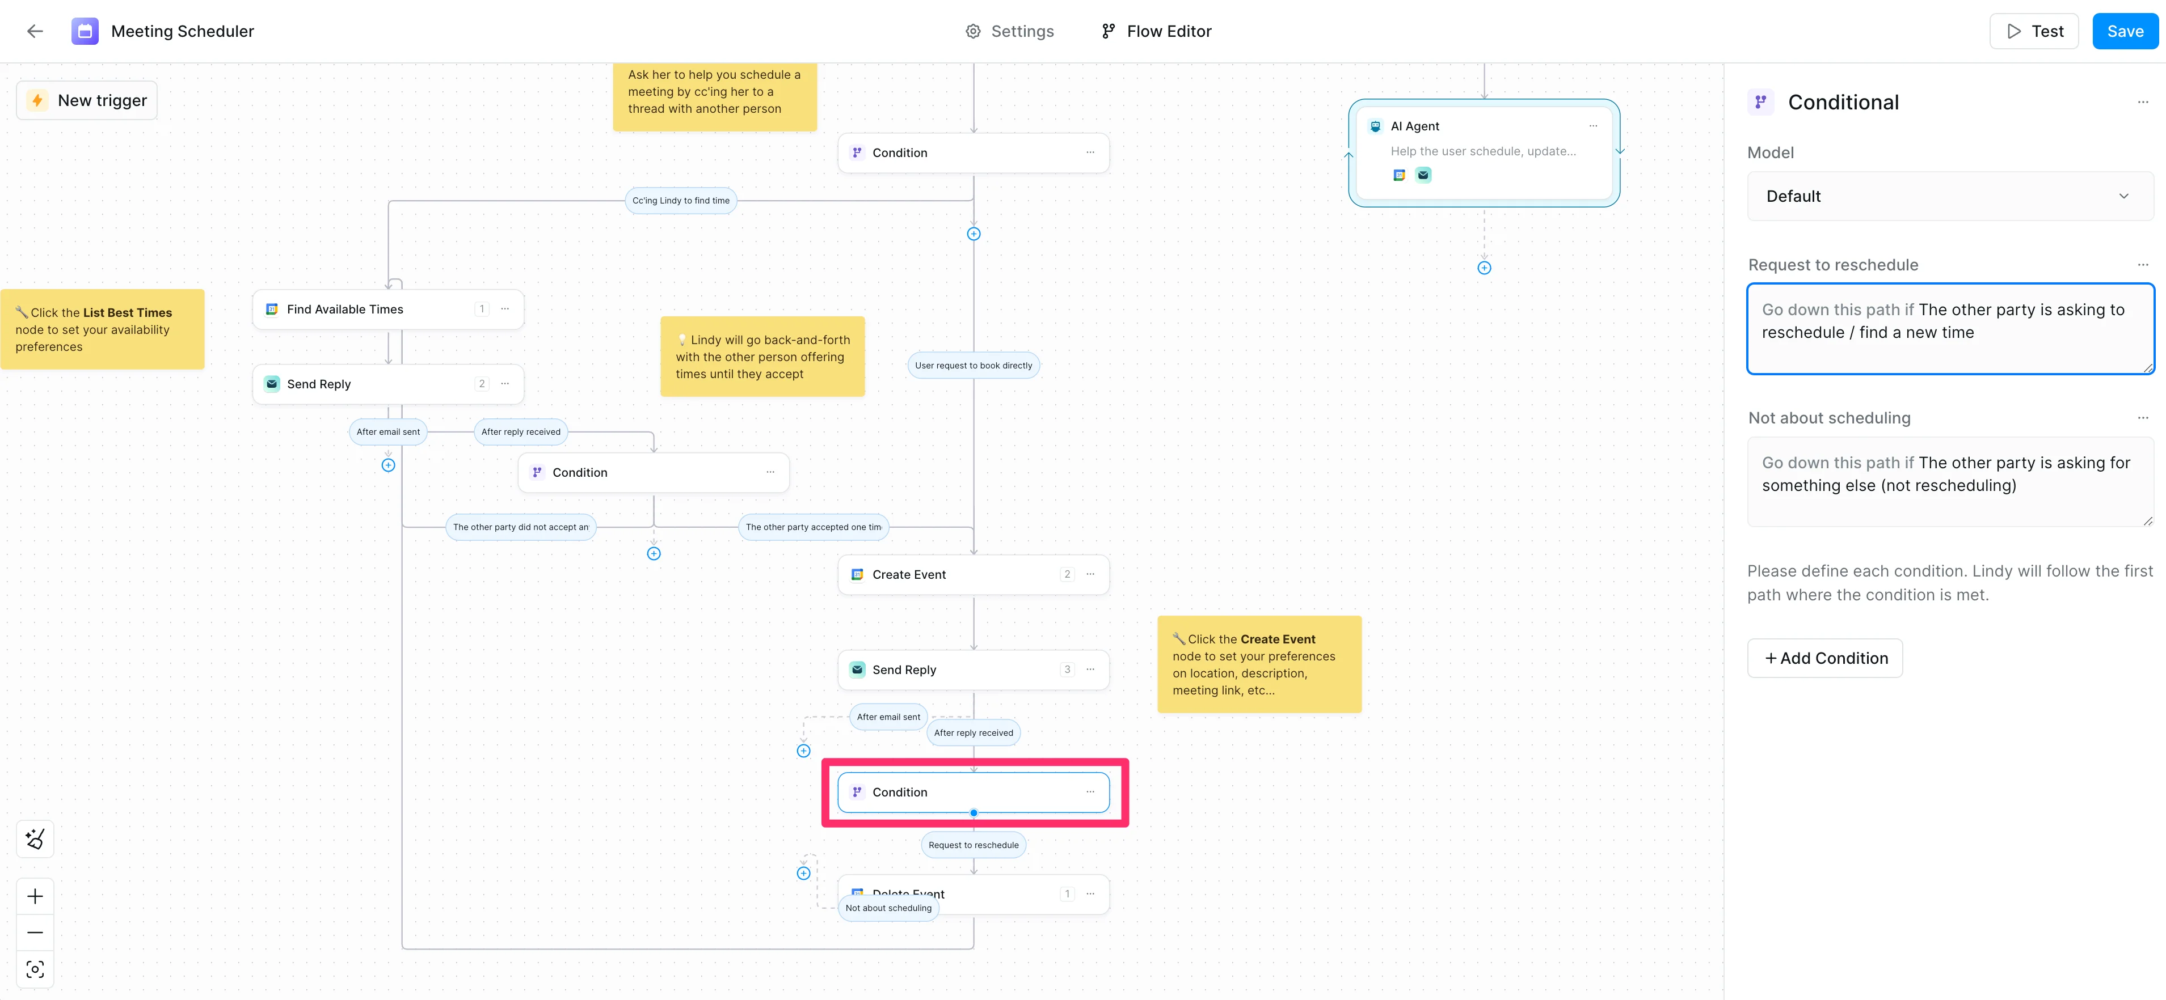Open Request to reschedule options menu
Viewport: 2166px width, 1000px height.
click(x=2142, y=265)
